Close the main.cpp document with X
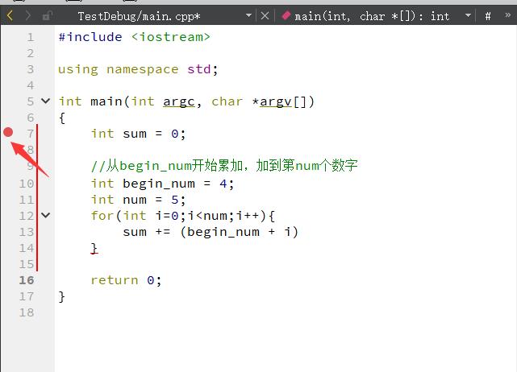Viewport: 517px width, 372px height. pyautogui.click(x=265, y=15)
